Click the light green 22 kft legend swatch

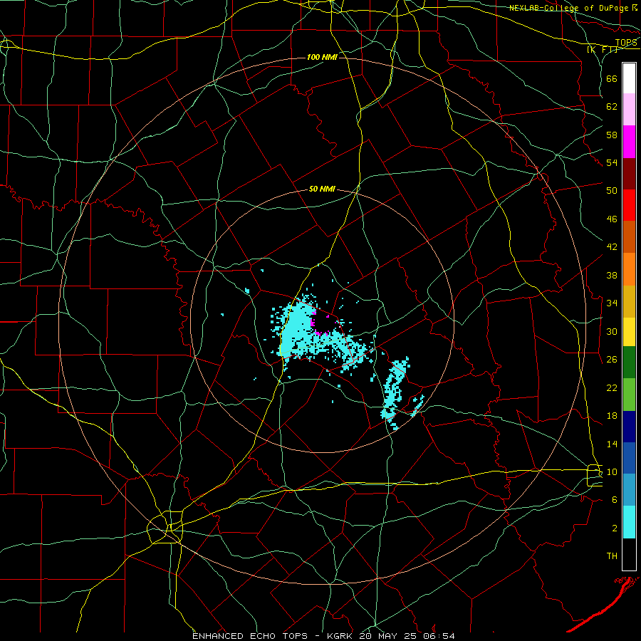click(629, 395)
